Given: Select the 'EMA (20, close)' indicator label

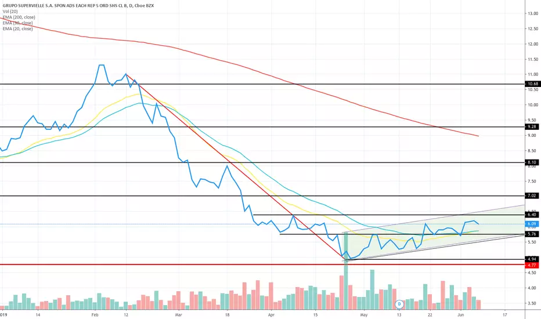Looking at the screenshot, I should pos(17,28).
